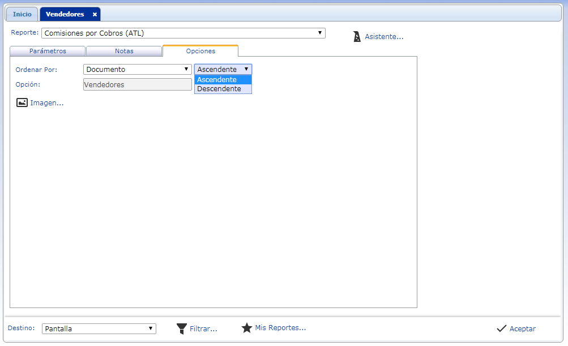Open the Destino Pantalla dropdown
This screenshot has width=568, height=346.
(151, 328)
